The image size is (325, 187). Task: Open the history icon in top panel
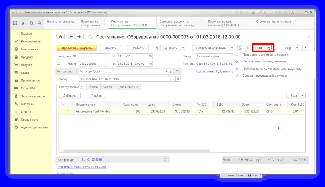click(x=32, y=23)
